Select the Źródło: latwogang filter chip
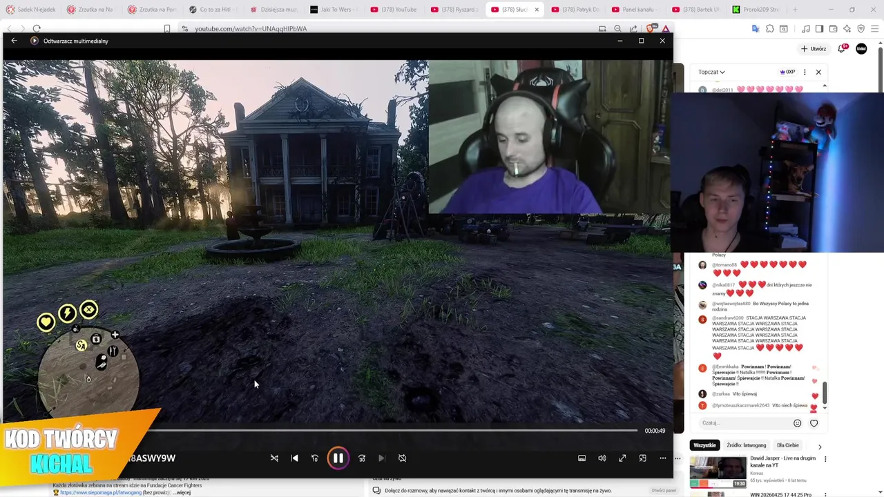The image size is (884, 497). (747, 445)
